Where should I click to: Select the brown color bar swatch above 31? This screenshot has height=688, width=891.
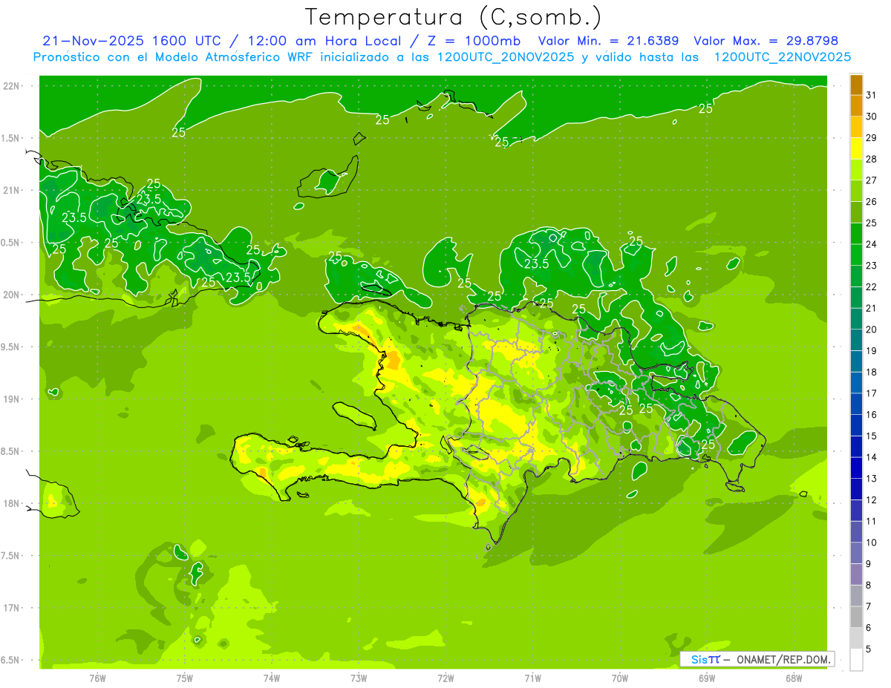(856, 85)
